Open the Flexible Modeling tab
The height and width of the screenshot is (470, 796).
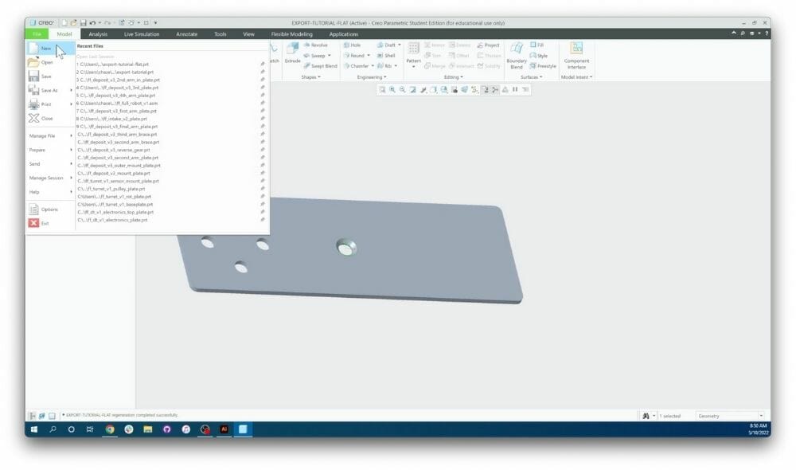click(291, 33)
